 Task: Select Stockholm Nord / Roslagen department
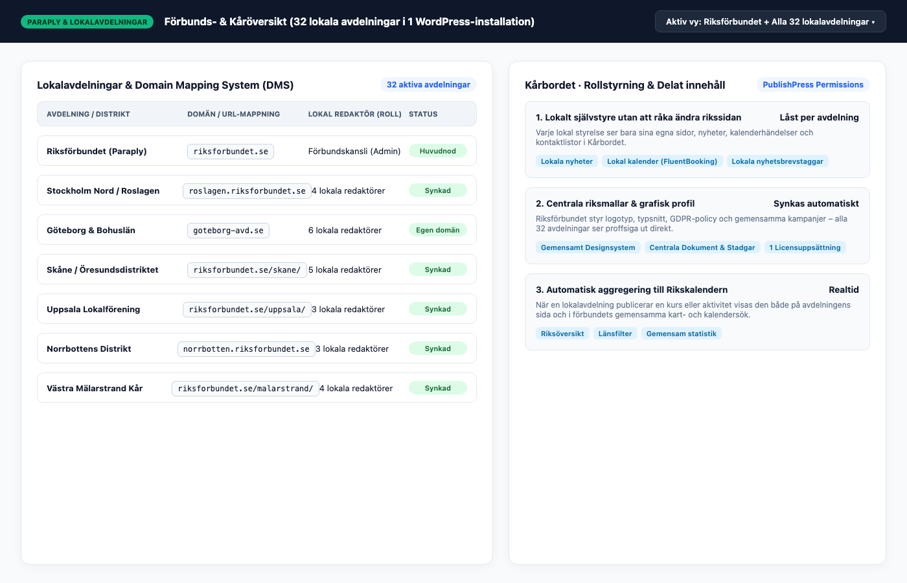[103, 190]
